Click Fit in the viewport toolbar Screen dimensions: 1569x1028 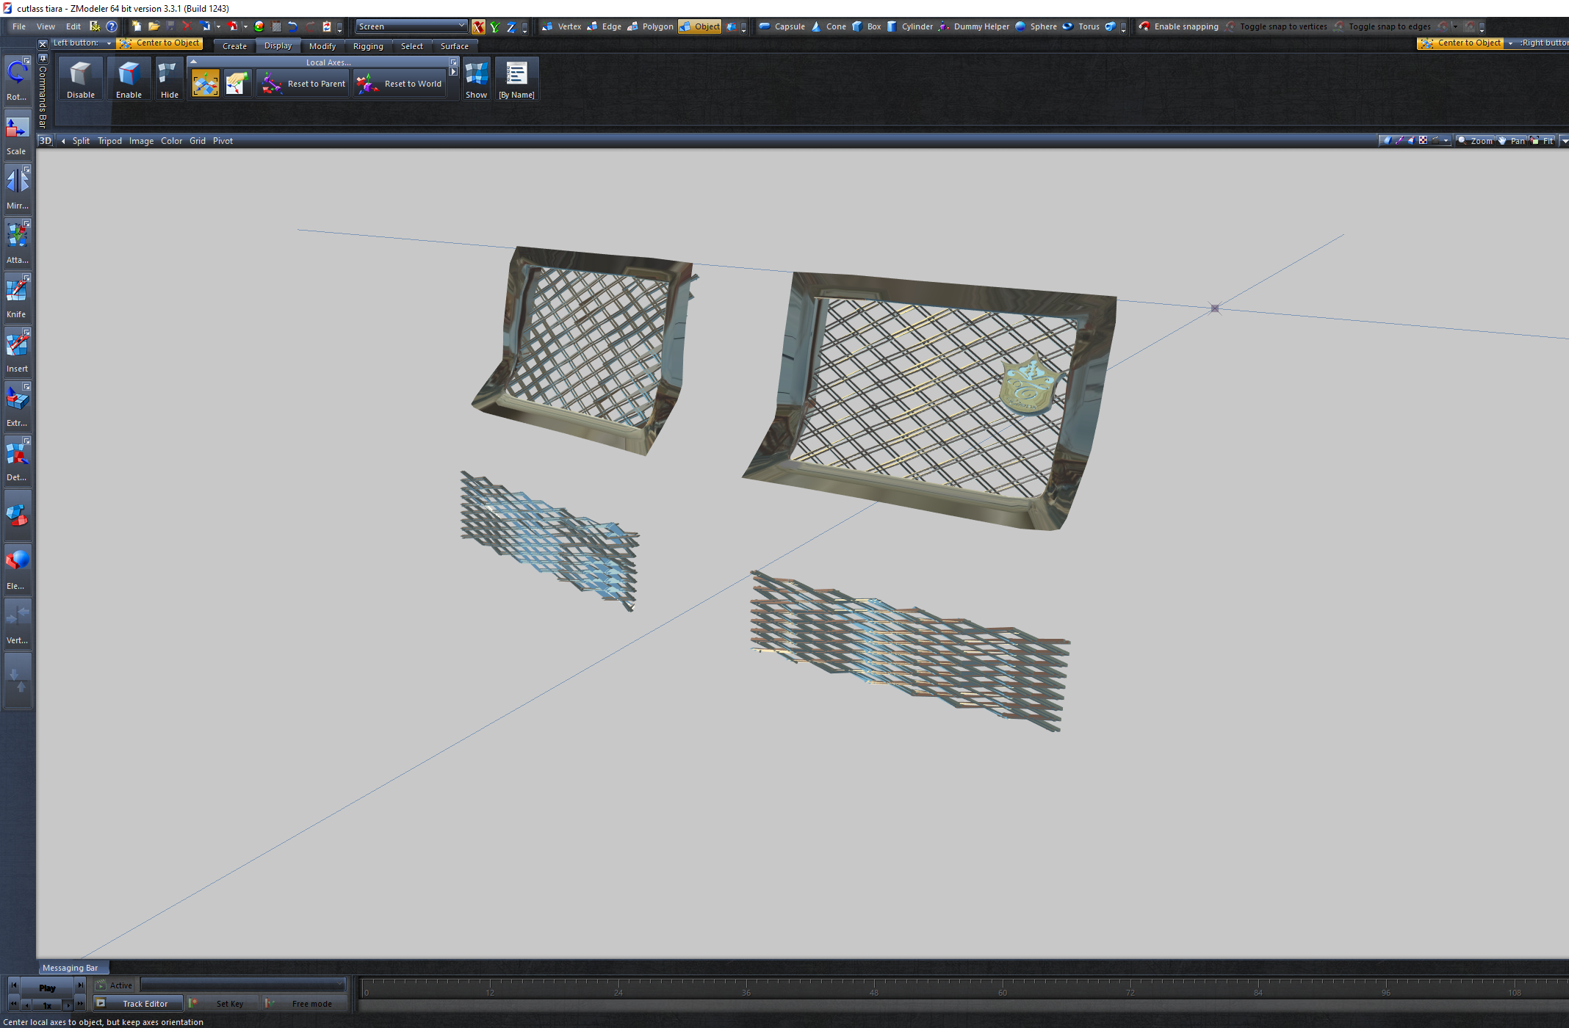click(1543, 141)
